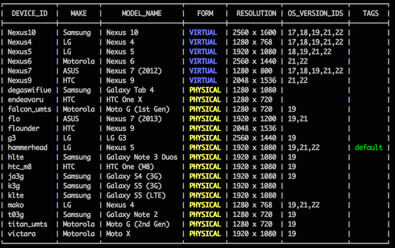Click the DEVICE_ID column header
Image resolution: width=395 pixels, height=248 pixels.
(x=29, y=13)
